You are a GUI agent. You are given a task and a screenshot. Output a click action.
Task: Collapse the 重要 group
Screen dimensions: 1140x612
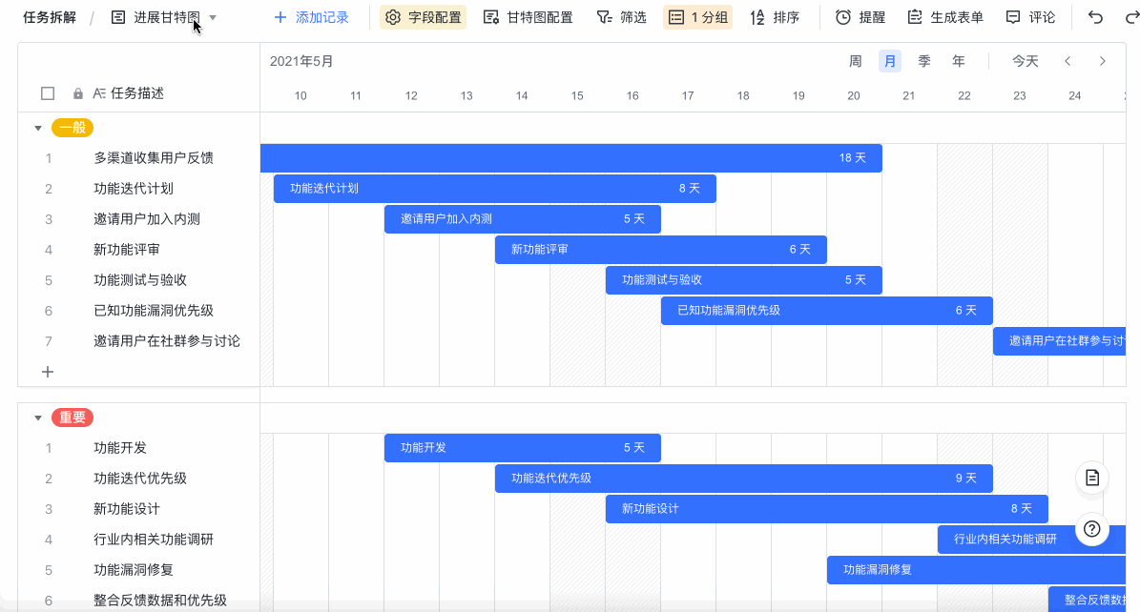38,418
